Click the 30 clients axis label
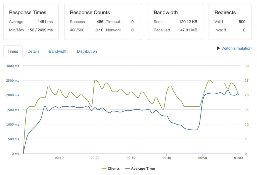This screenshot has width=257, height=175. 247,66
